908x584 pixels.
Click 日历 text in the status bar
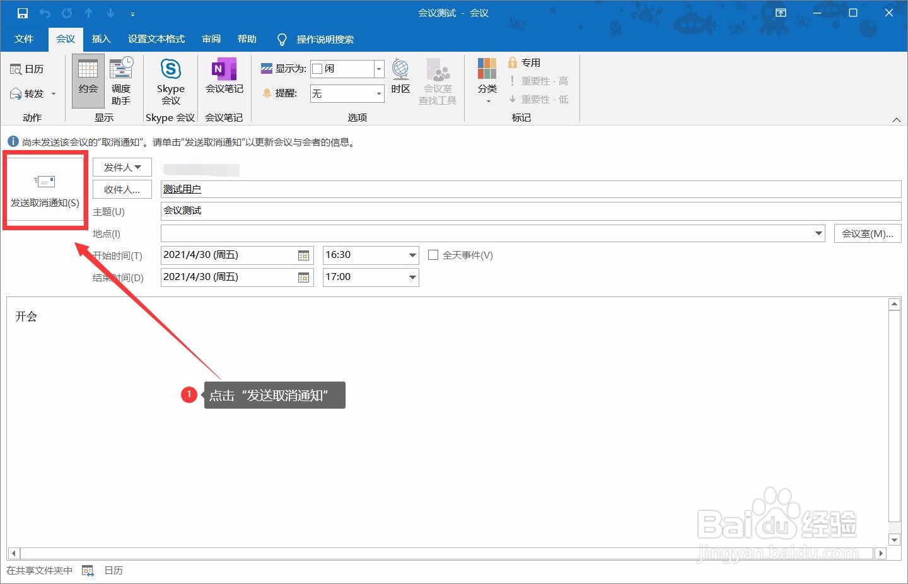113,570
